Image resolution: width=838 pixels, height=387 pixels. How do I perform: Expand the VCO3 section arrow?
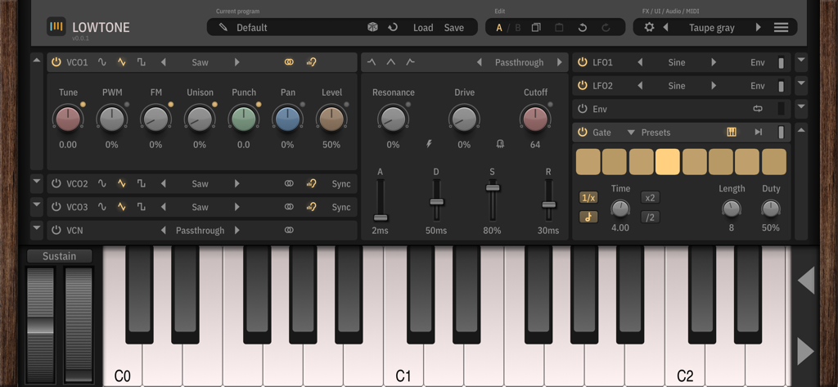(37, 206)
